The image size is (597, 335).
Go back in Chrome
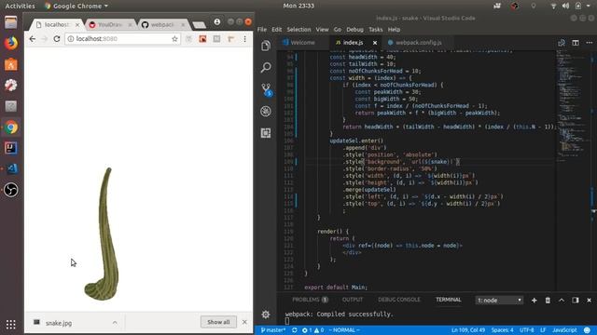coord(33,39)
